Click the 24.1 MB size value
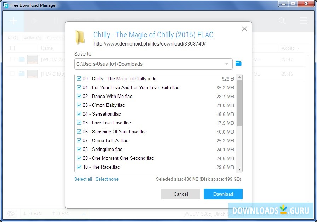Screen dimensions: 317x222 pyautogui.click(x=225, y=150)
